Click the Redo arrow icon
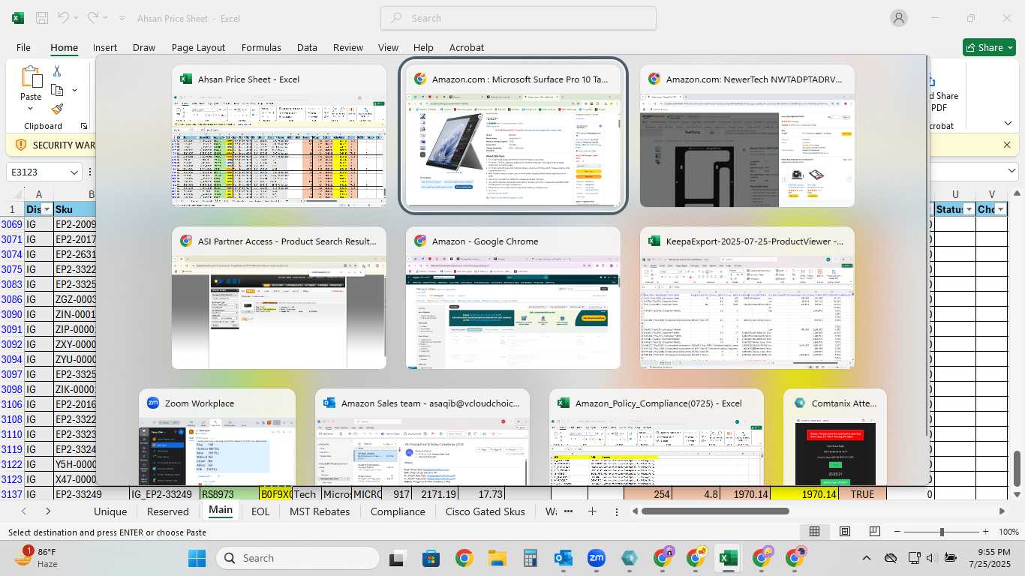 tap(93, 17)
